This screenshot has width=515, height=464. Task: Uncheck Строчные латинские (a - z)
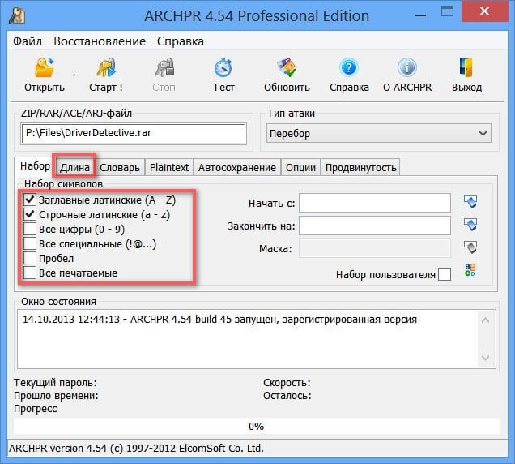coord(30,214)
